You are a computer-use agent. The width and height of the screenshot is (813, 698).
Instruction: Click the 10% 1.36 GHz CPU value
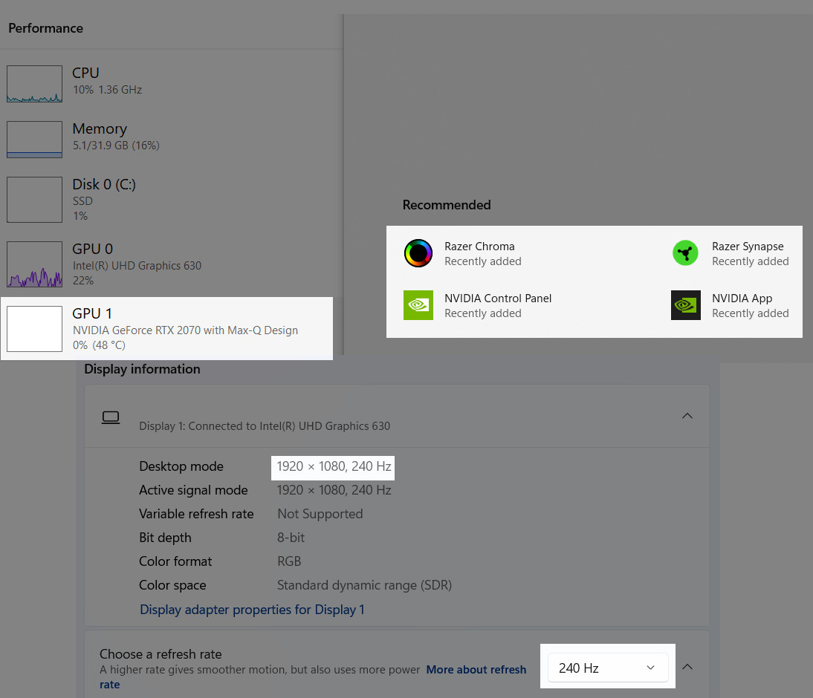pos(107,90)
